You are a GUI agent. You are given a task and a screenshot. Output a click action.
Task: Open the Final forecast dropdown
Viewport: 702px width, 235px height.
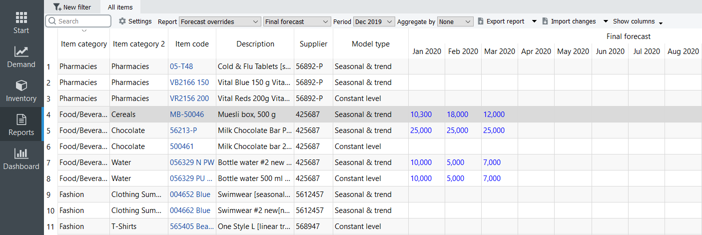click(x=297, y=21)
